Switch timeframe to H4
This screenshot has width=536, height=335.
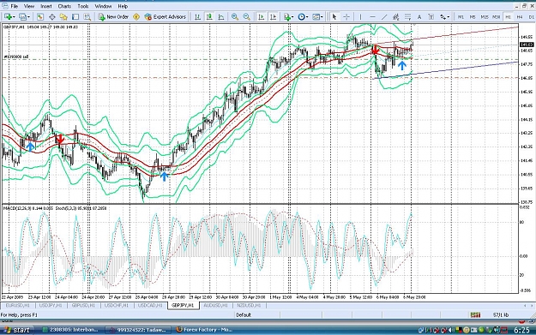point(520,17)
